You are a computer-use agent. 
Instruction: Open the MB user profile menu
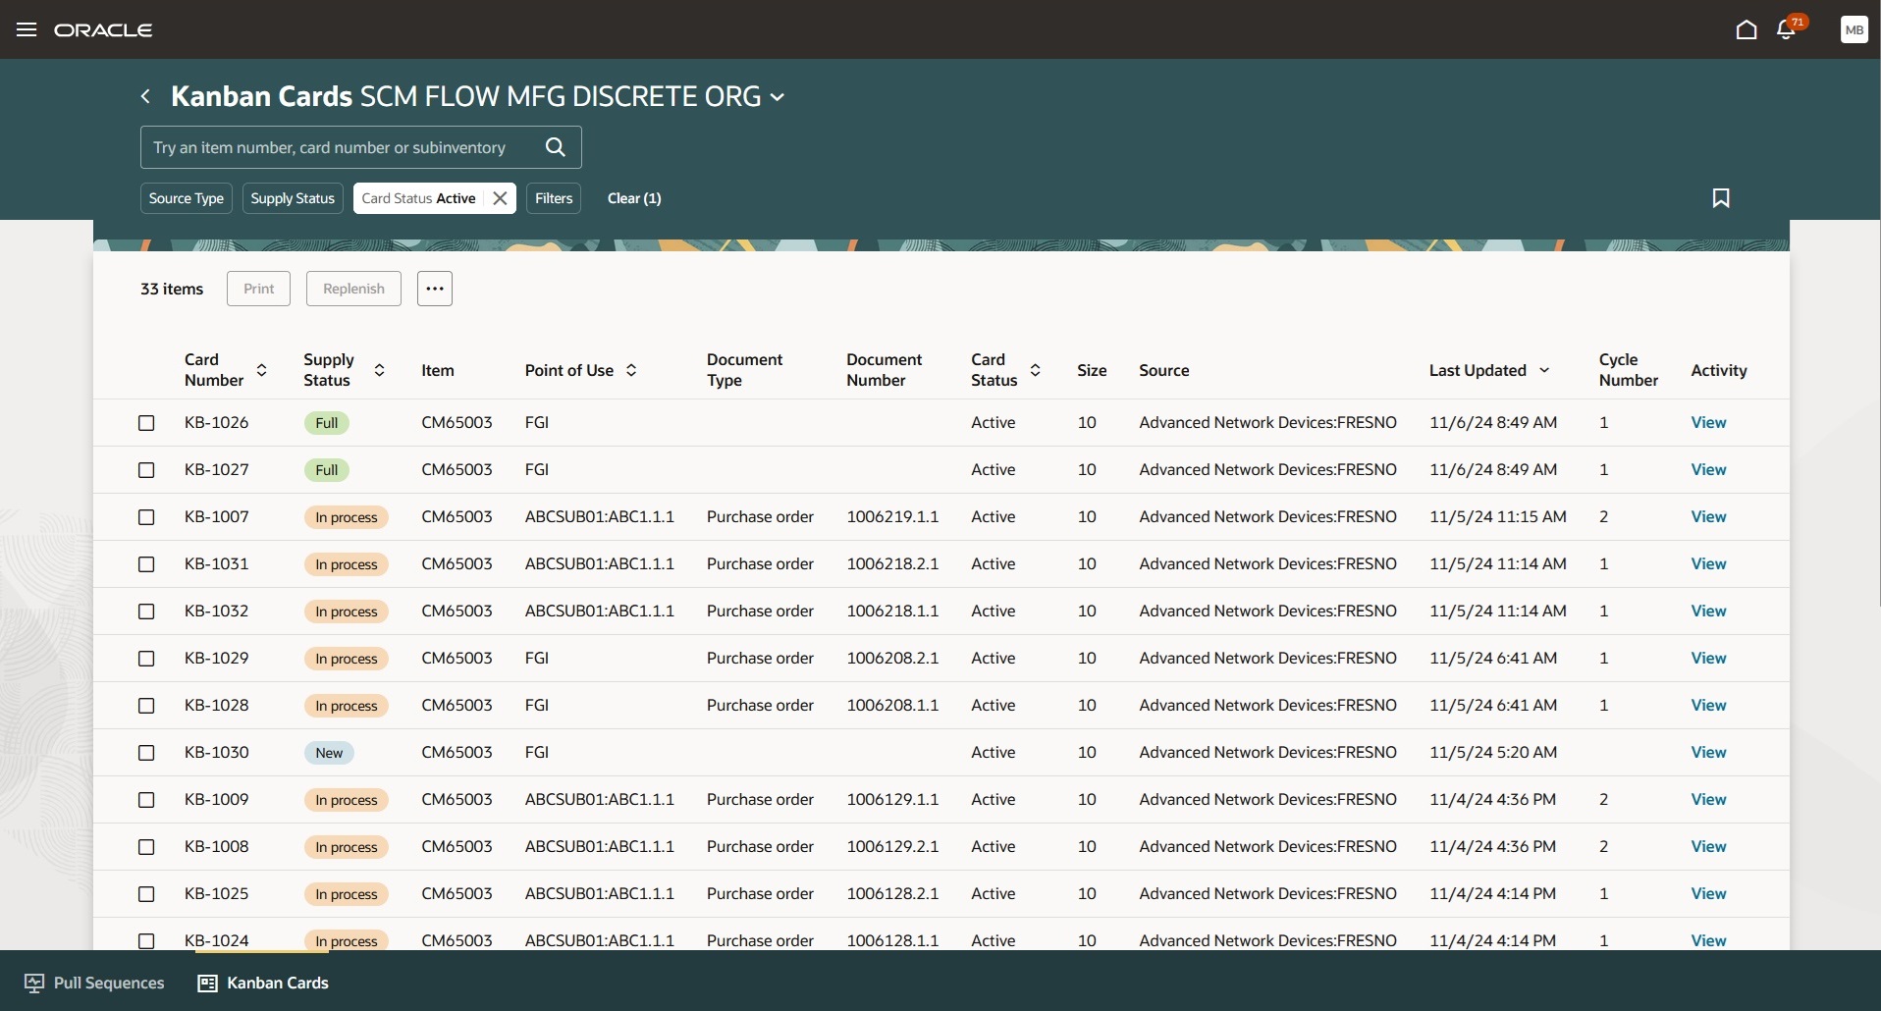tap(1854, 29)
